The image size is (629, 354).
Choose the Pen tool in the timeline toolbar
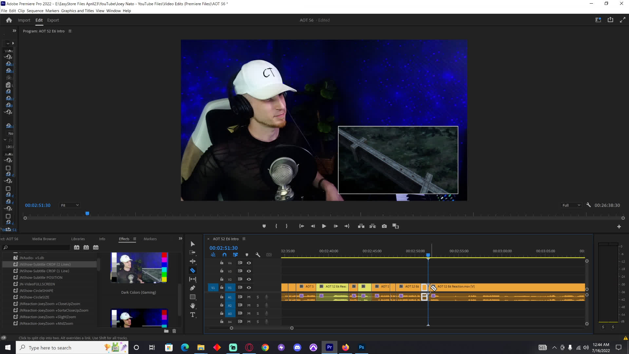(x=193, y=288)
